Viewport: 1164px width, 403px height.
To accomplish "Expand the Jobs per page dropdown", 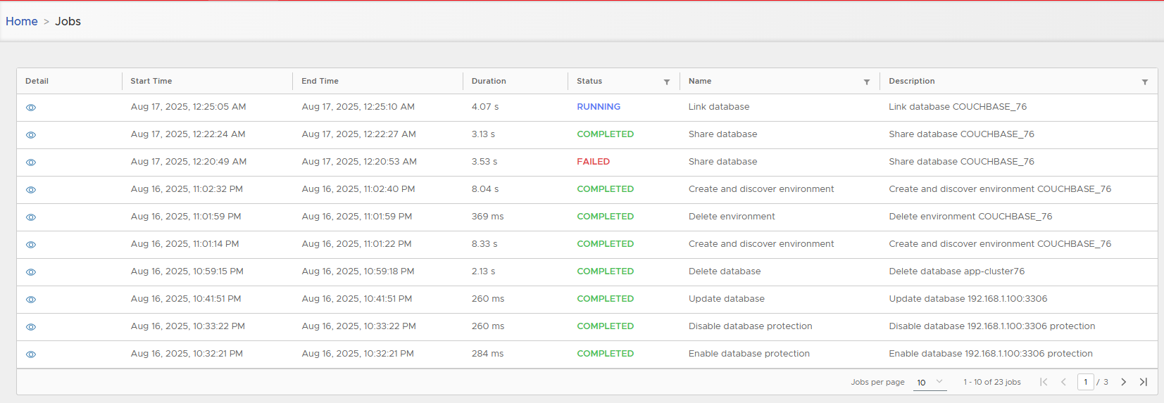I will click(x=930, y=382).
